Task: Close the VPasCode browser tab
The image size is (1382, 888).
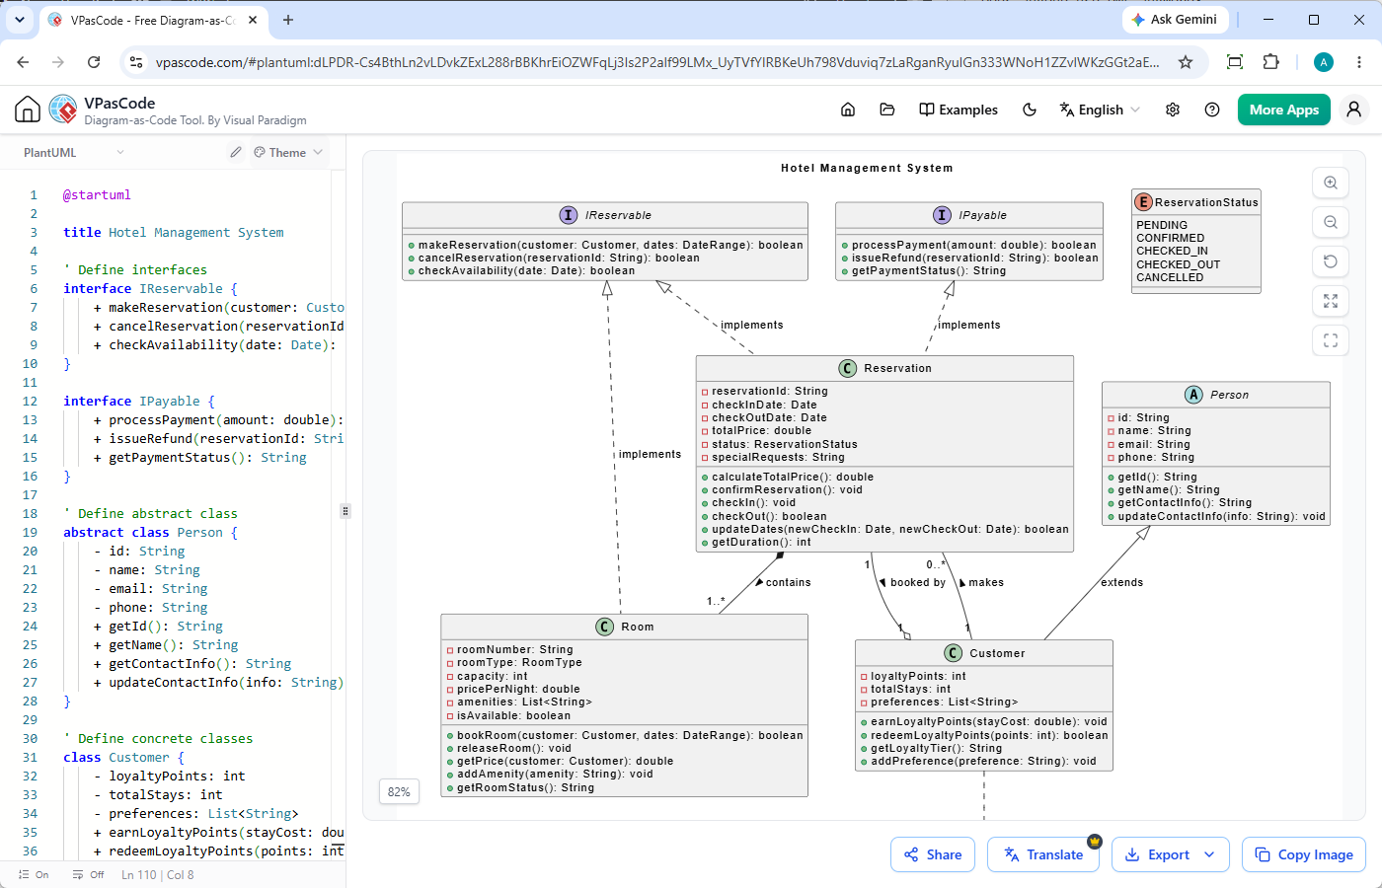Action: pyautogui.click(x=253, y=20)
